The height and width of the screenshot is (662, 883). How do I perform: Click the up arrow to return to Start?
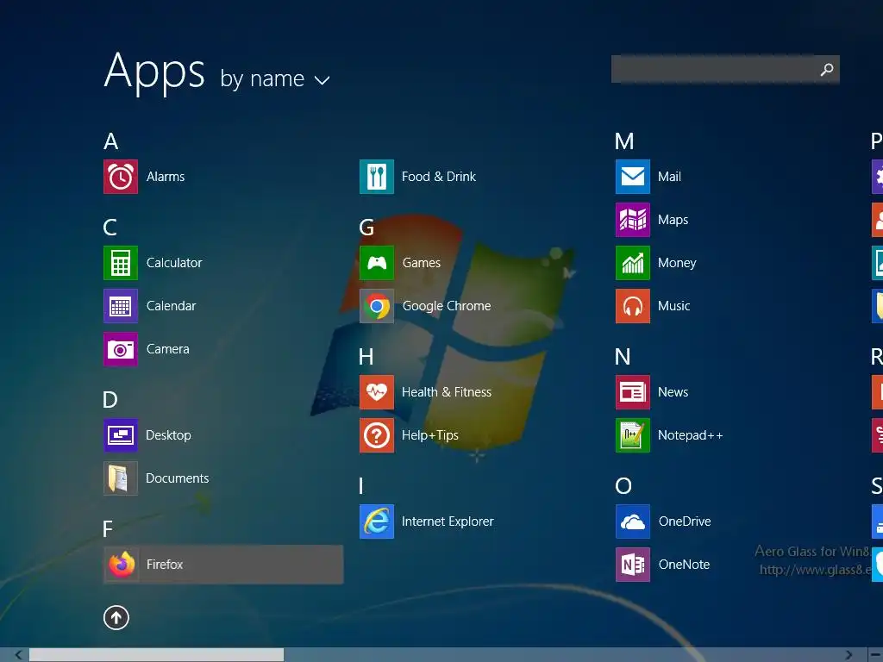click(116, 617)
